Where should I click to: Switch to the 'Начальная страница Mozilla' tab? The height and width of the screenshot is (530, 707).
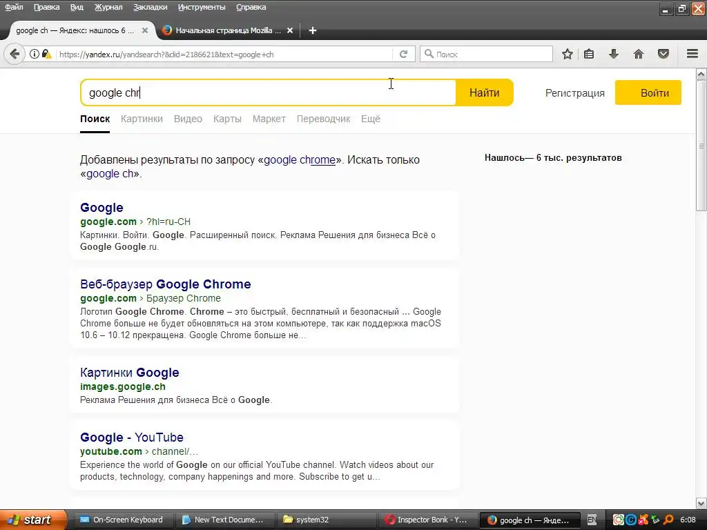click(x=228, y=30)
